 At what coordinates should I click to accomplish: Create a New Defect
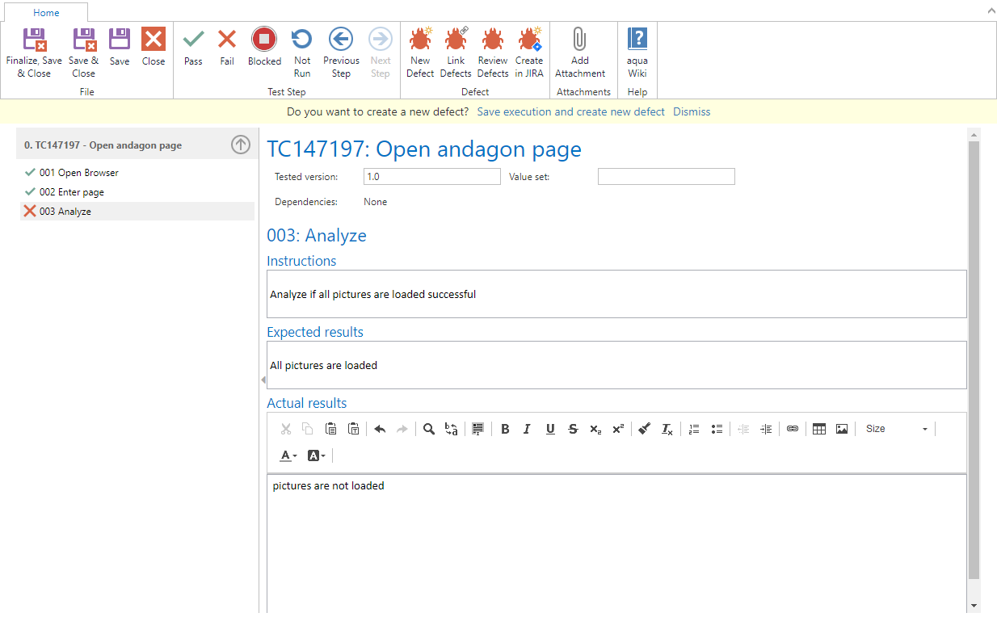pos(420,40)
